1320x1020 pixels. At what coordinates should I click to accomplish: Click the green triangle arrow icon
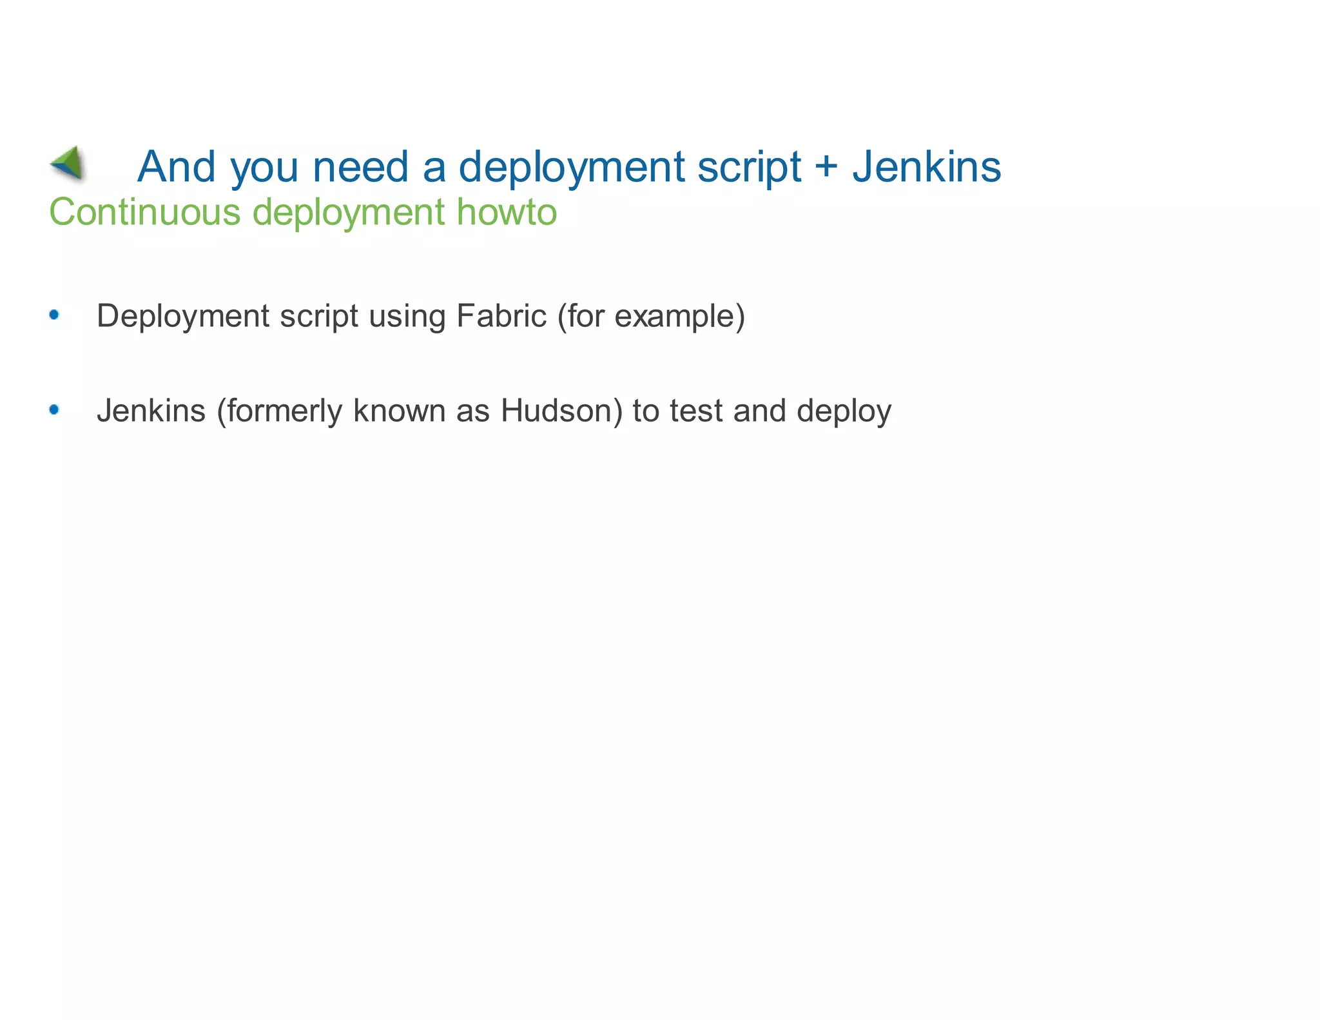click(67, 162)
